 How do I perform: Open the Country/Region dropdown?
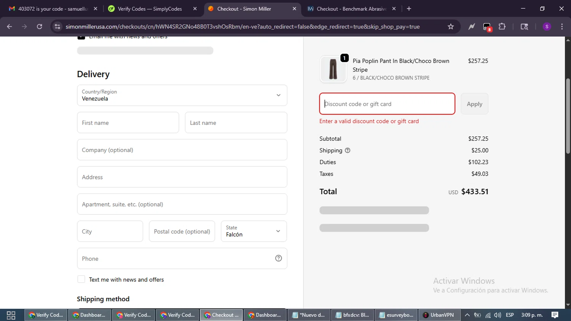[182, 95]
